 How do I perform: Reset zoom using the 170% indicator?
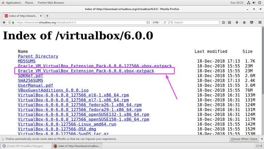tap(155, 22)
